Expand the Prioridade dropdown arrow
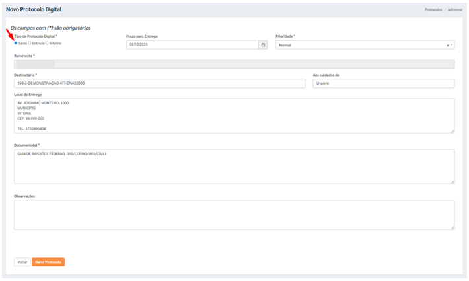Viewport: 469px width, 281px height. click(452, 45)
